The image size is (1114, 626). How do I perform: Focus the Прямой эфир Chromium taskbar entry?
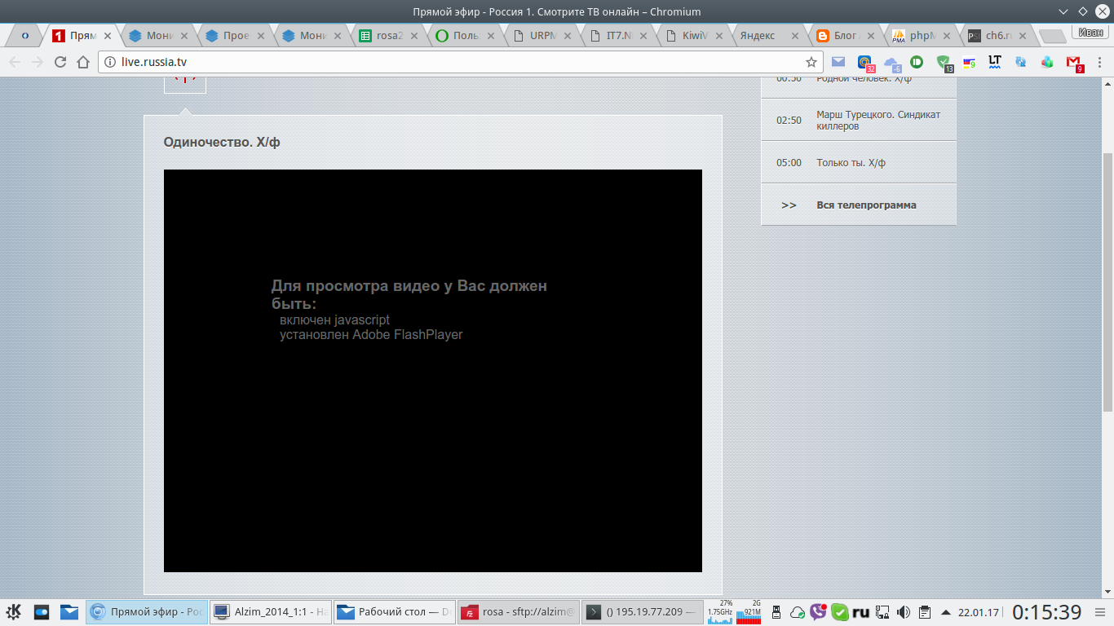click(147, 612)
